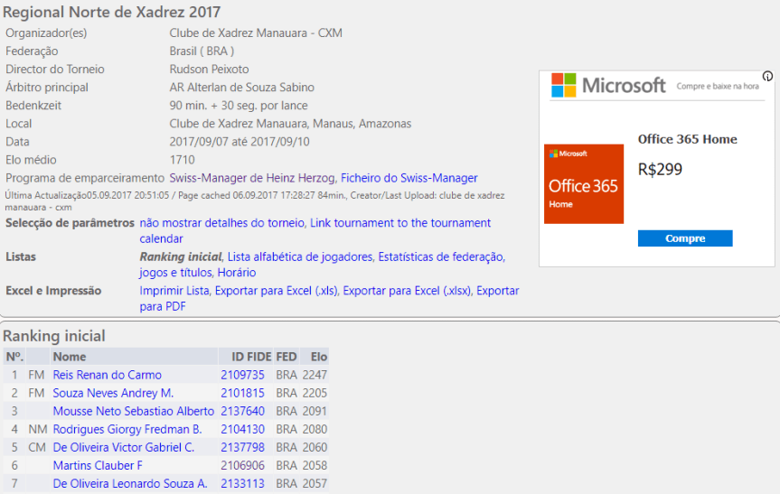Screen dimensions: 780x494
Task: Open Lista alfabética de jogadores
Action: (299, 257)
